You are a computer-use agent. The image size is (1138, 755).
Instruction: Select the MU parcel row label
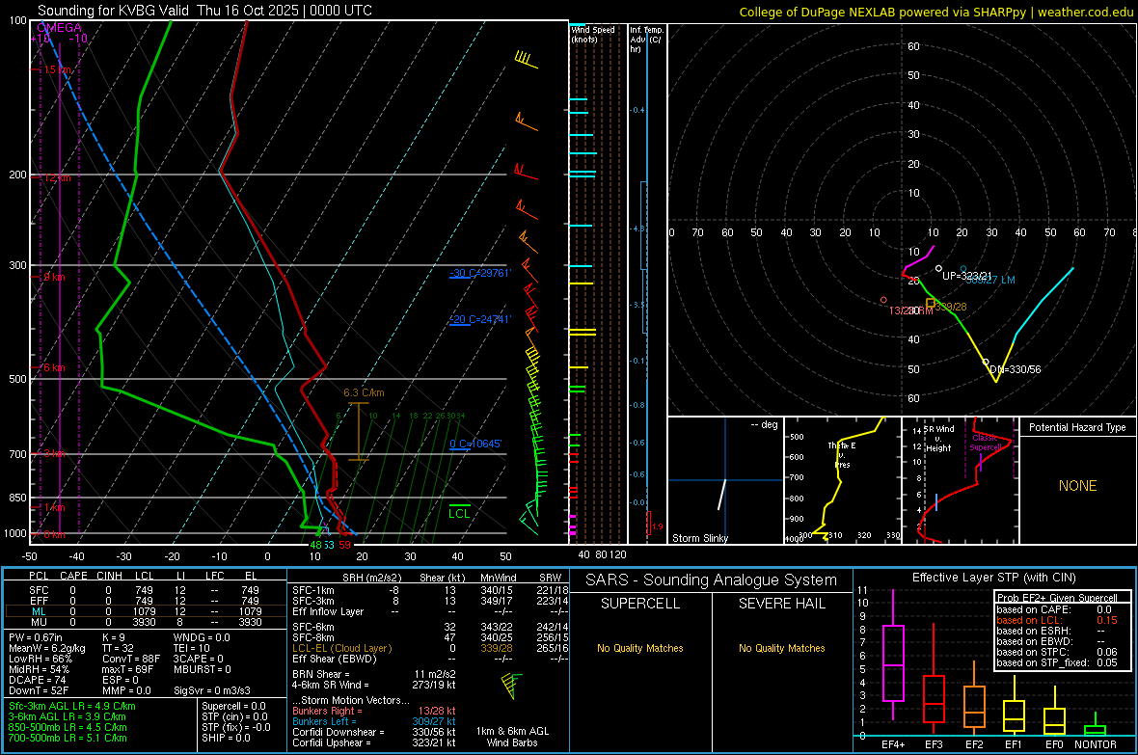pyautogui.click(x=39, y=622)
